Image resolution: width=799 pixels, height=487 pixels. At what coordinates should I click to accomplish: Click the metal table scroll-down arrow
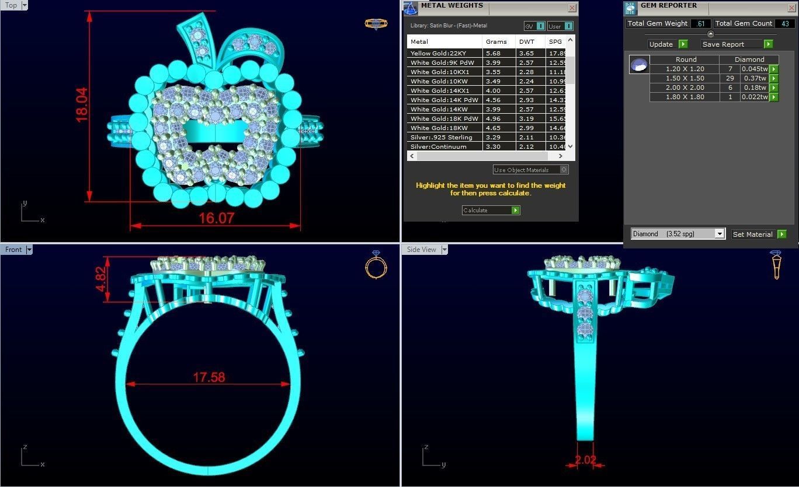tap(571, 146)
